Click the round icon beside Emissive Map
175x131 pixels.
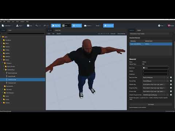click(x=171, y=91)
